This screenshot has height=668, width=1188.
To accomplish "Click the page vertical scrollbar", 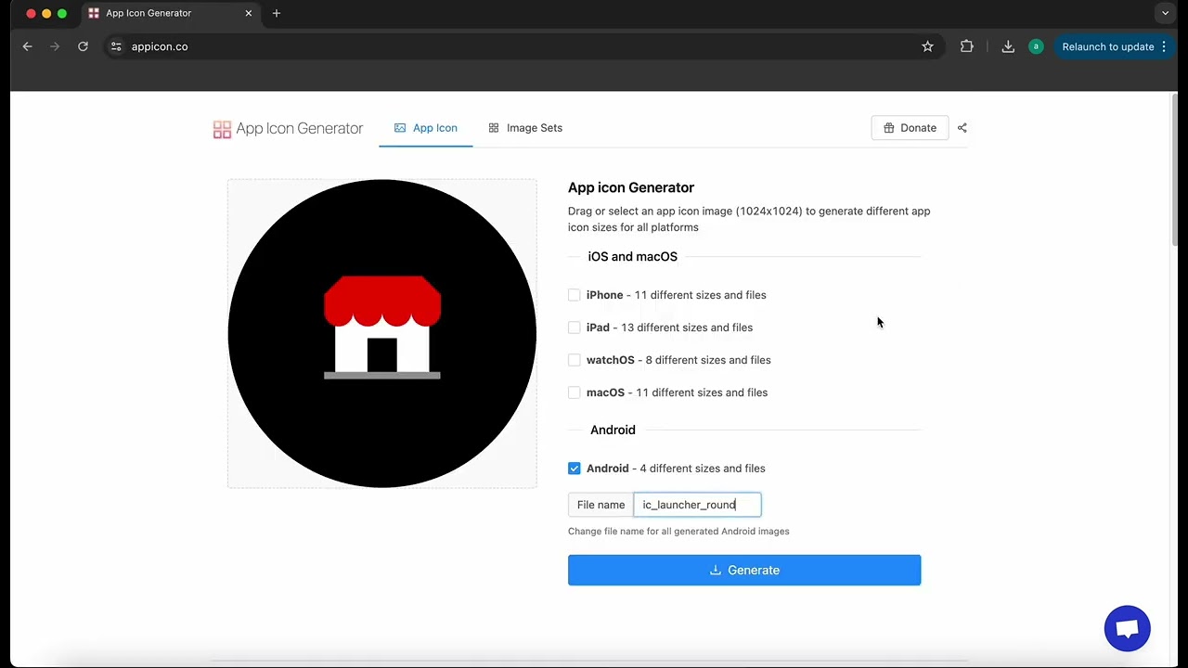I will 1174,169.
